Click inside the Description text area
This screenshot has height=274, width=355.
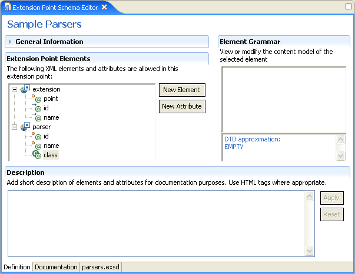[157, 224]
